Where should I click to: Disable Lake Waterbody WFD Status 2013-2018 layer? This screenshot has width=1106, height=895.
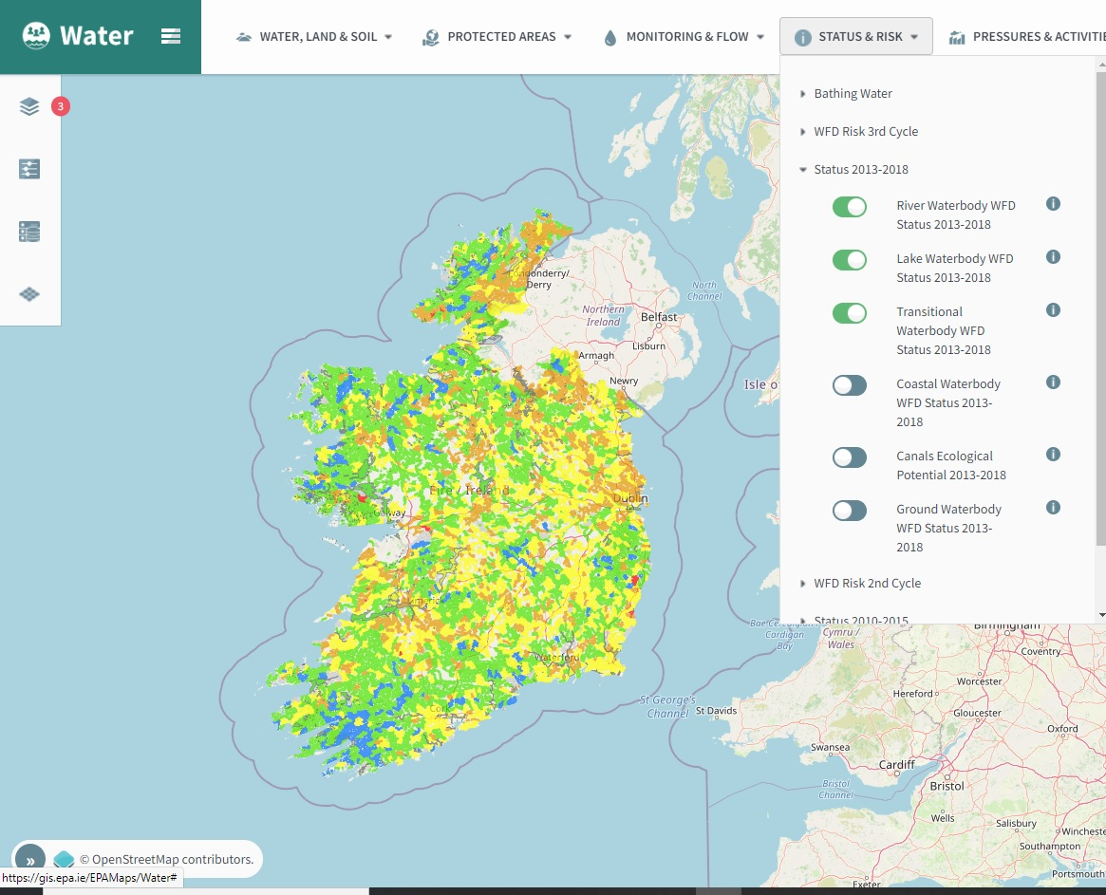click(850, 259)
